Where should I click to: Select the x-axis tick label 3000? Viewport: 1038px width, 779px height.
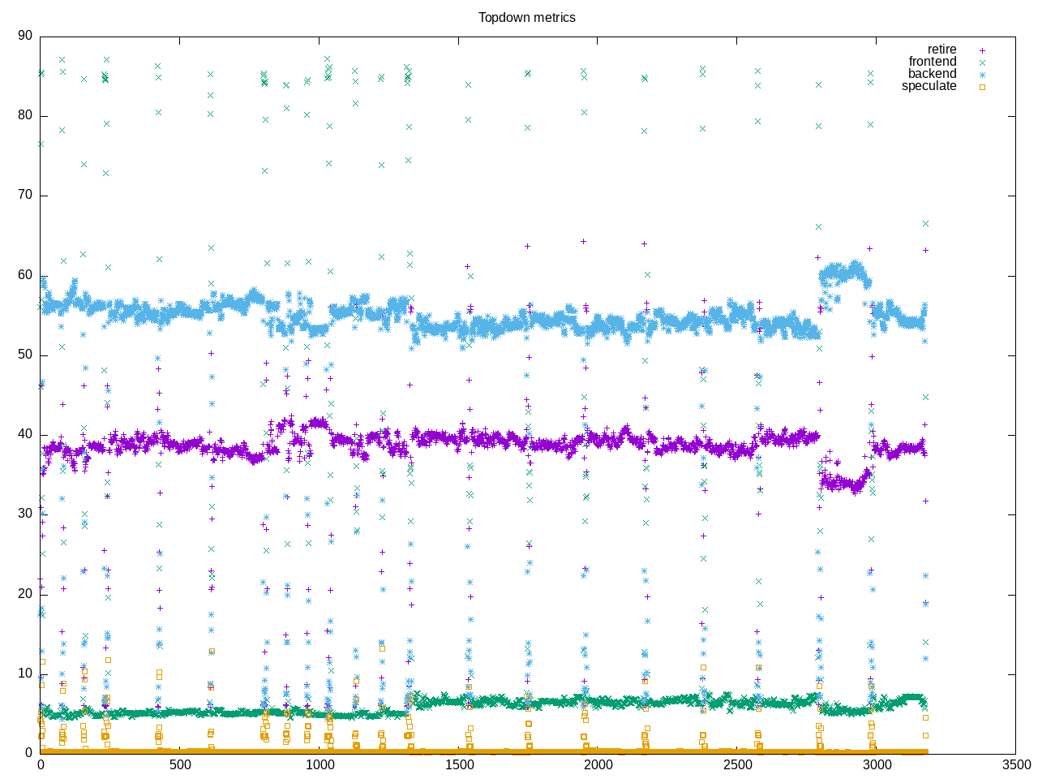877,765
